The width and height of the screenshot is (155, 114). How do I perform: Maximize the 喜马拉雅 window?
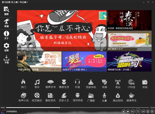pyautogui.click(x=148, y=2)
